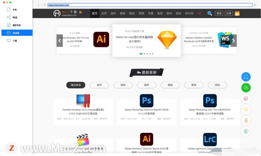Click the Adobe Illustrator 2021 Ai icon in carousel
Viewport: 261px width, 156px height.
click(101, 39)
